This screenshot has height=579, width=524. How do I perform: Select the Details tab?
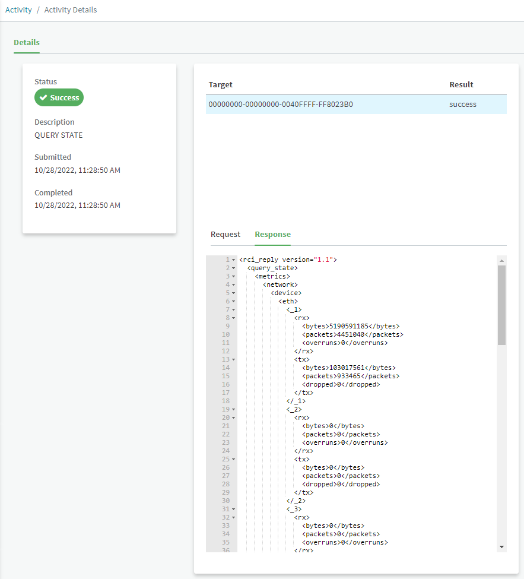[27, 43]
